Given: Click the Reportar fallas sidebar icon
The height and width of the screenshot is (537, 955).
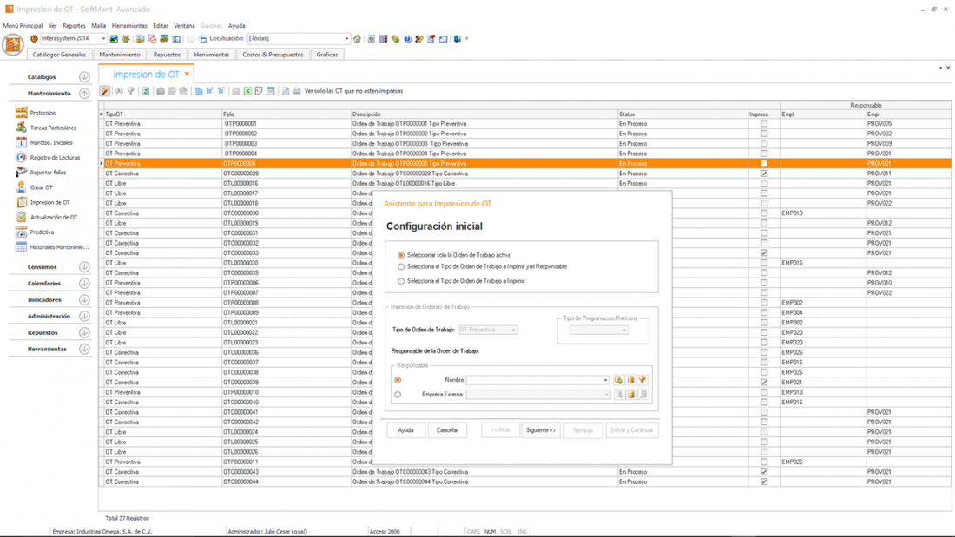Looking at the screenshot, I should (x=22, y=173).
